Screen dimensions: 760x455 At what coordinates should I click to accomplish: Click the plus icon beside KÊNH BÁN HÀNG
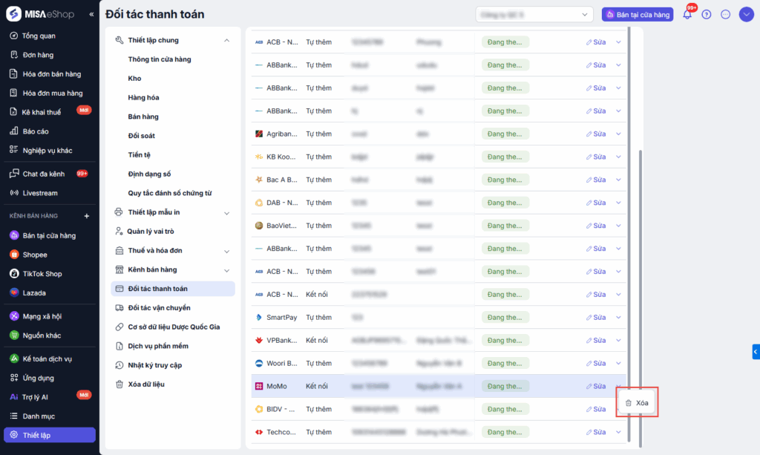87,216
